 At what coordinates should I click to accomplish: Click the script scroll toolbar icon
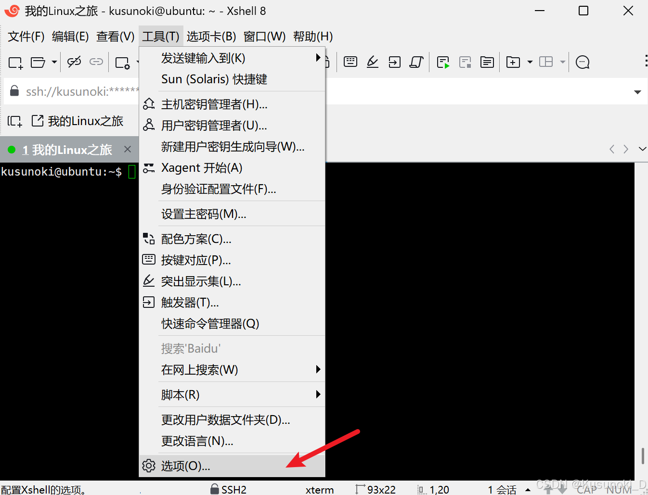(416, 62)
